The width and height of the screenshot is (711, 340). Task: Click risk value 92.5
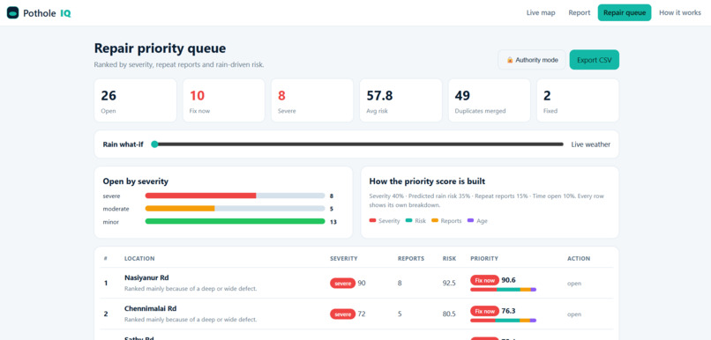click(x=449, y=284)
